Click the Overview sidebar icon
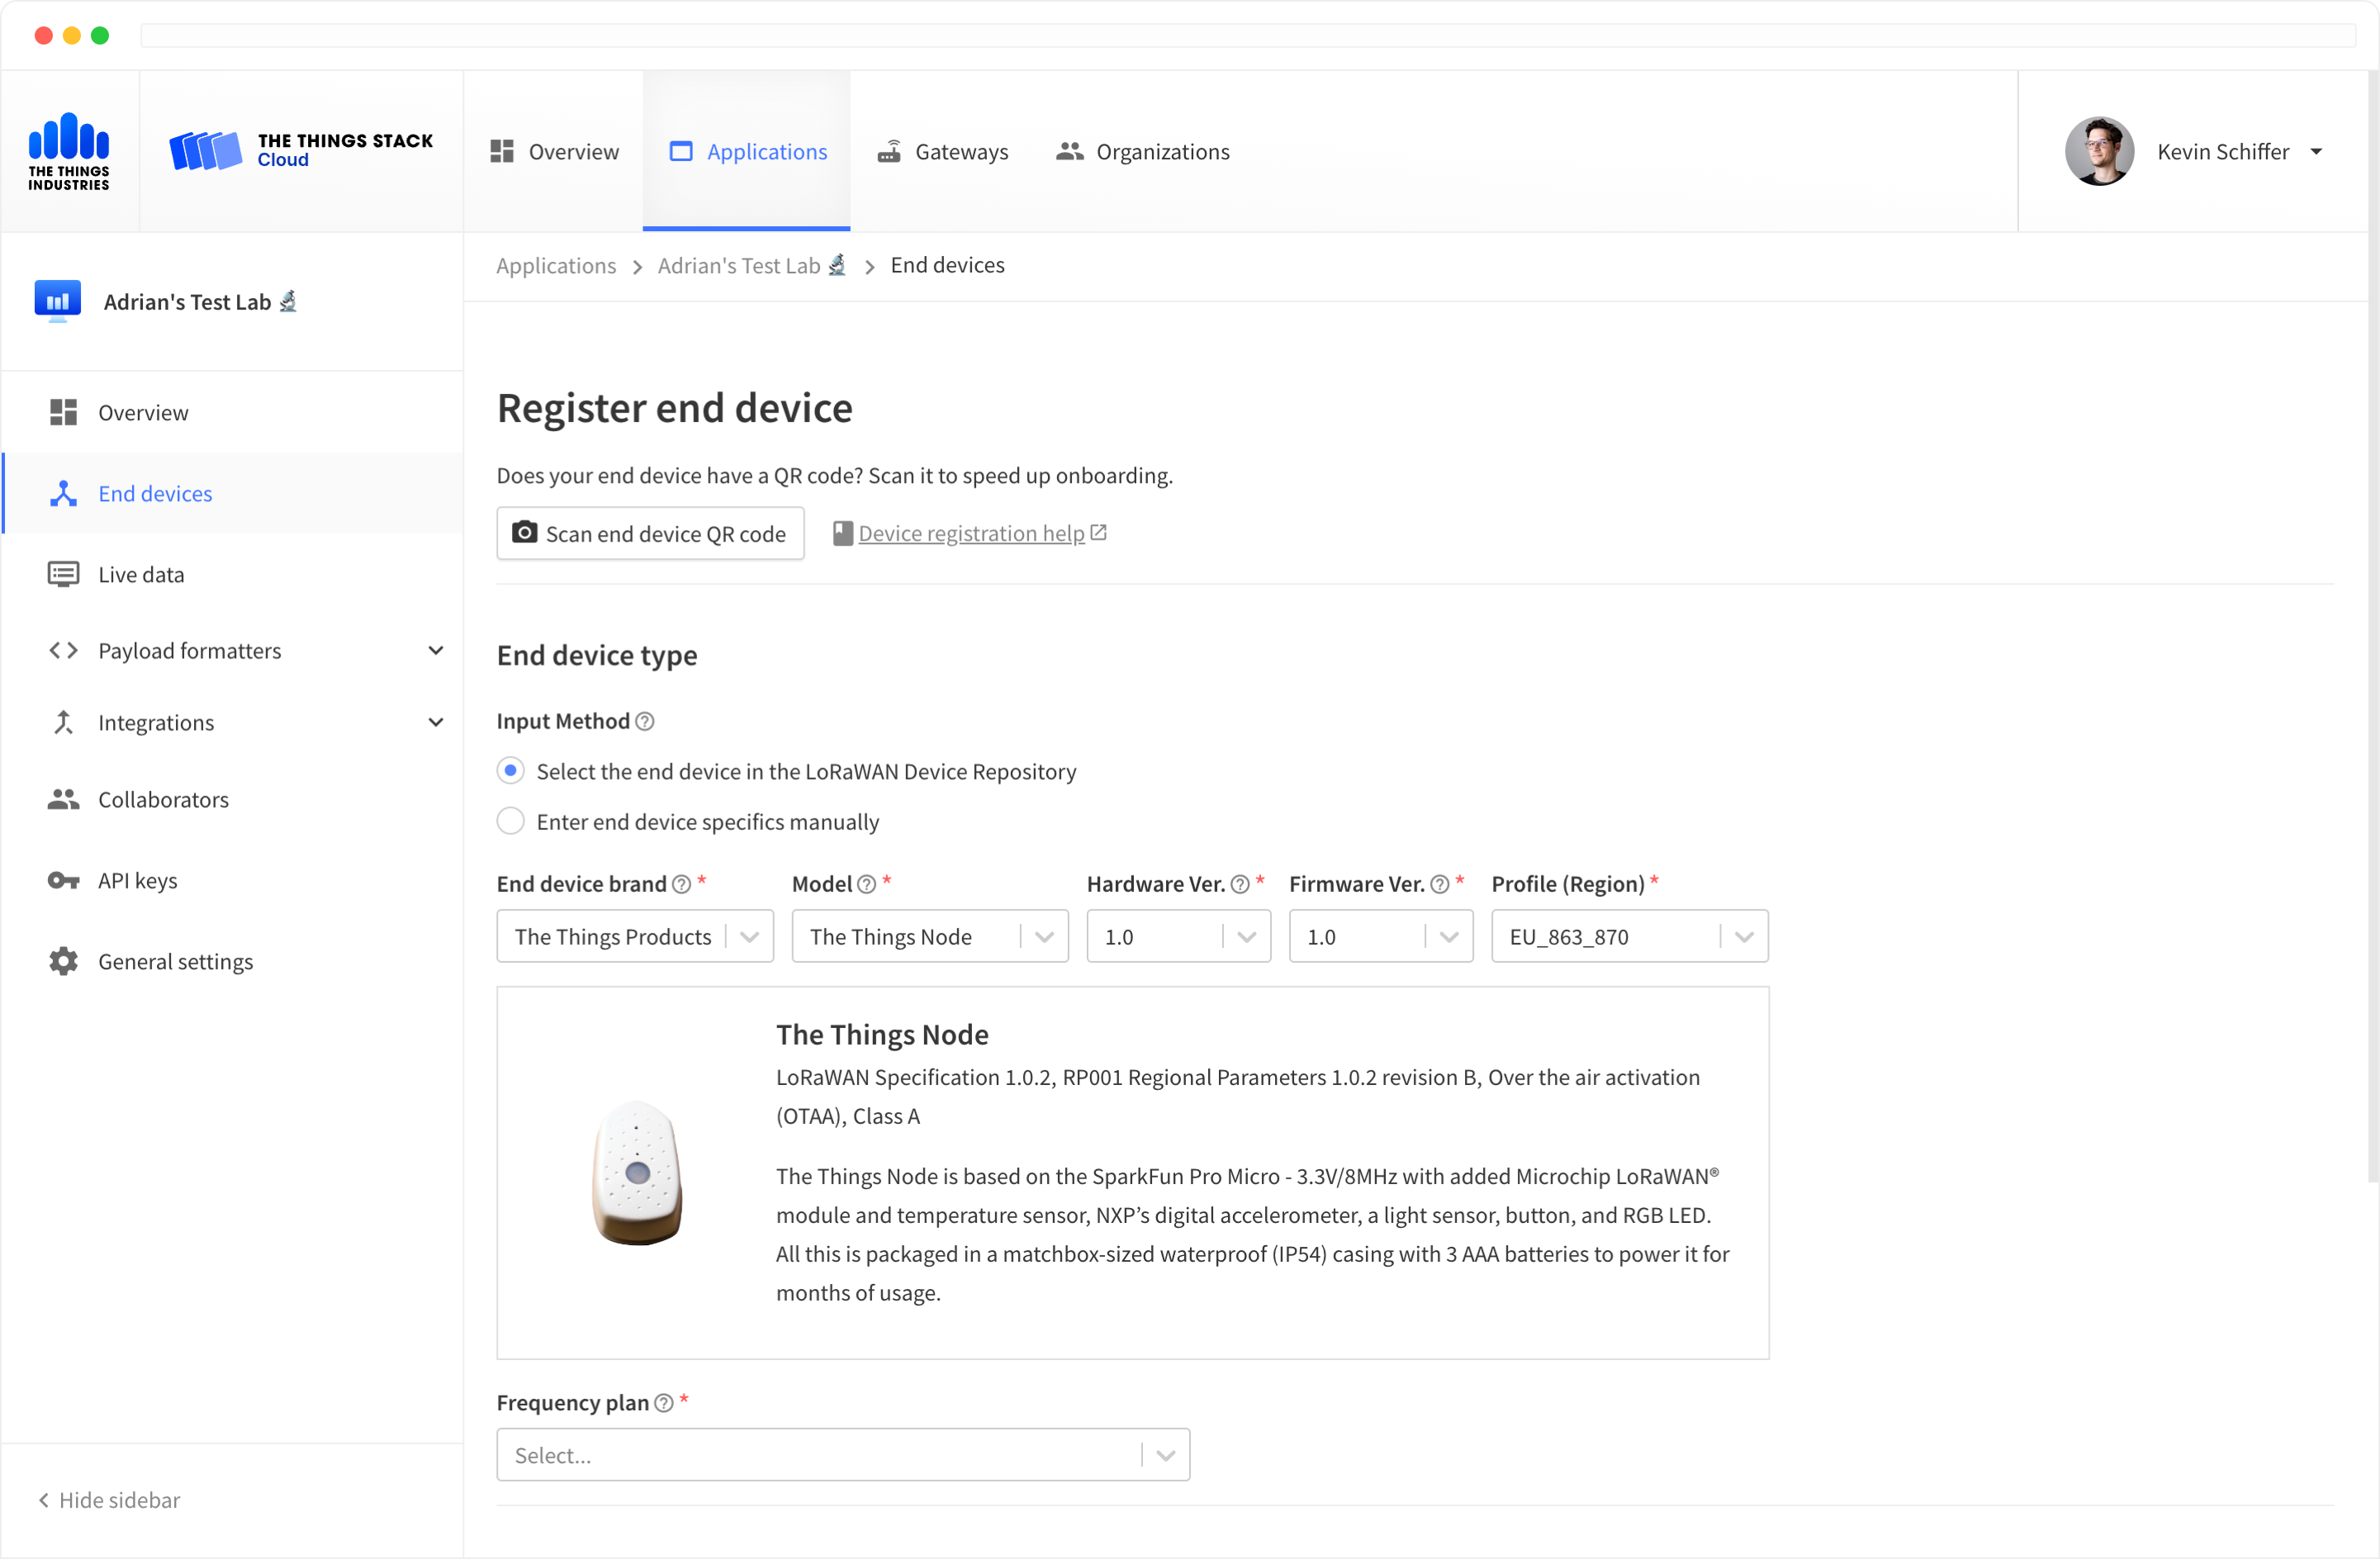 61,412
